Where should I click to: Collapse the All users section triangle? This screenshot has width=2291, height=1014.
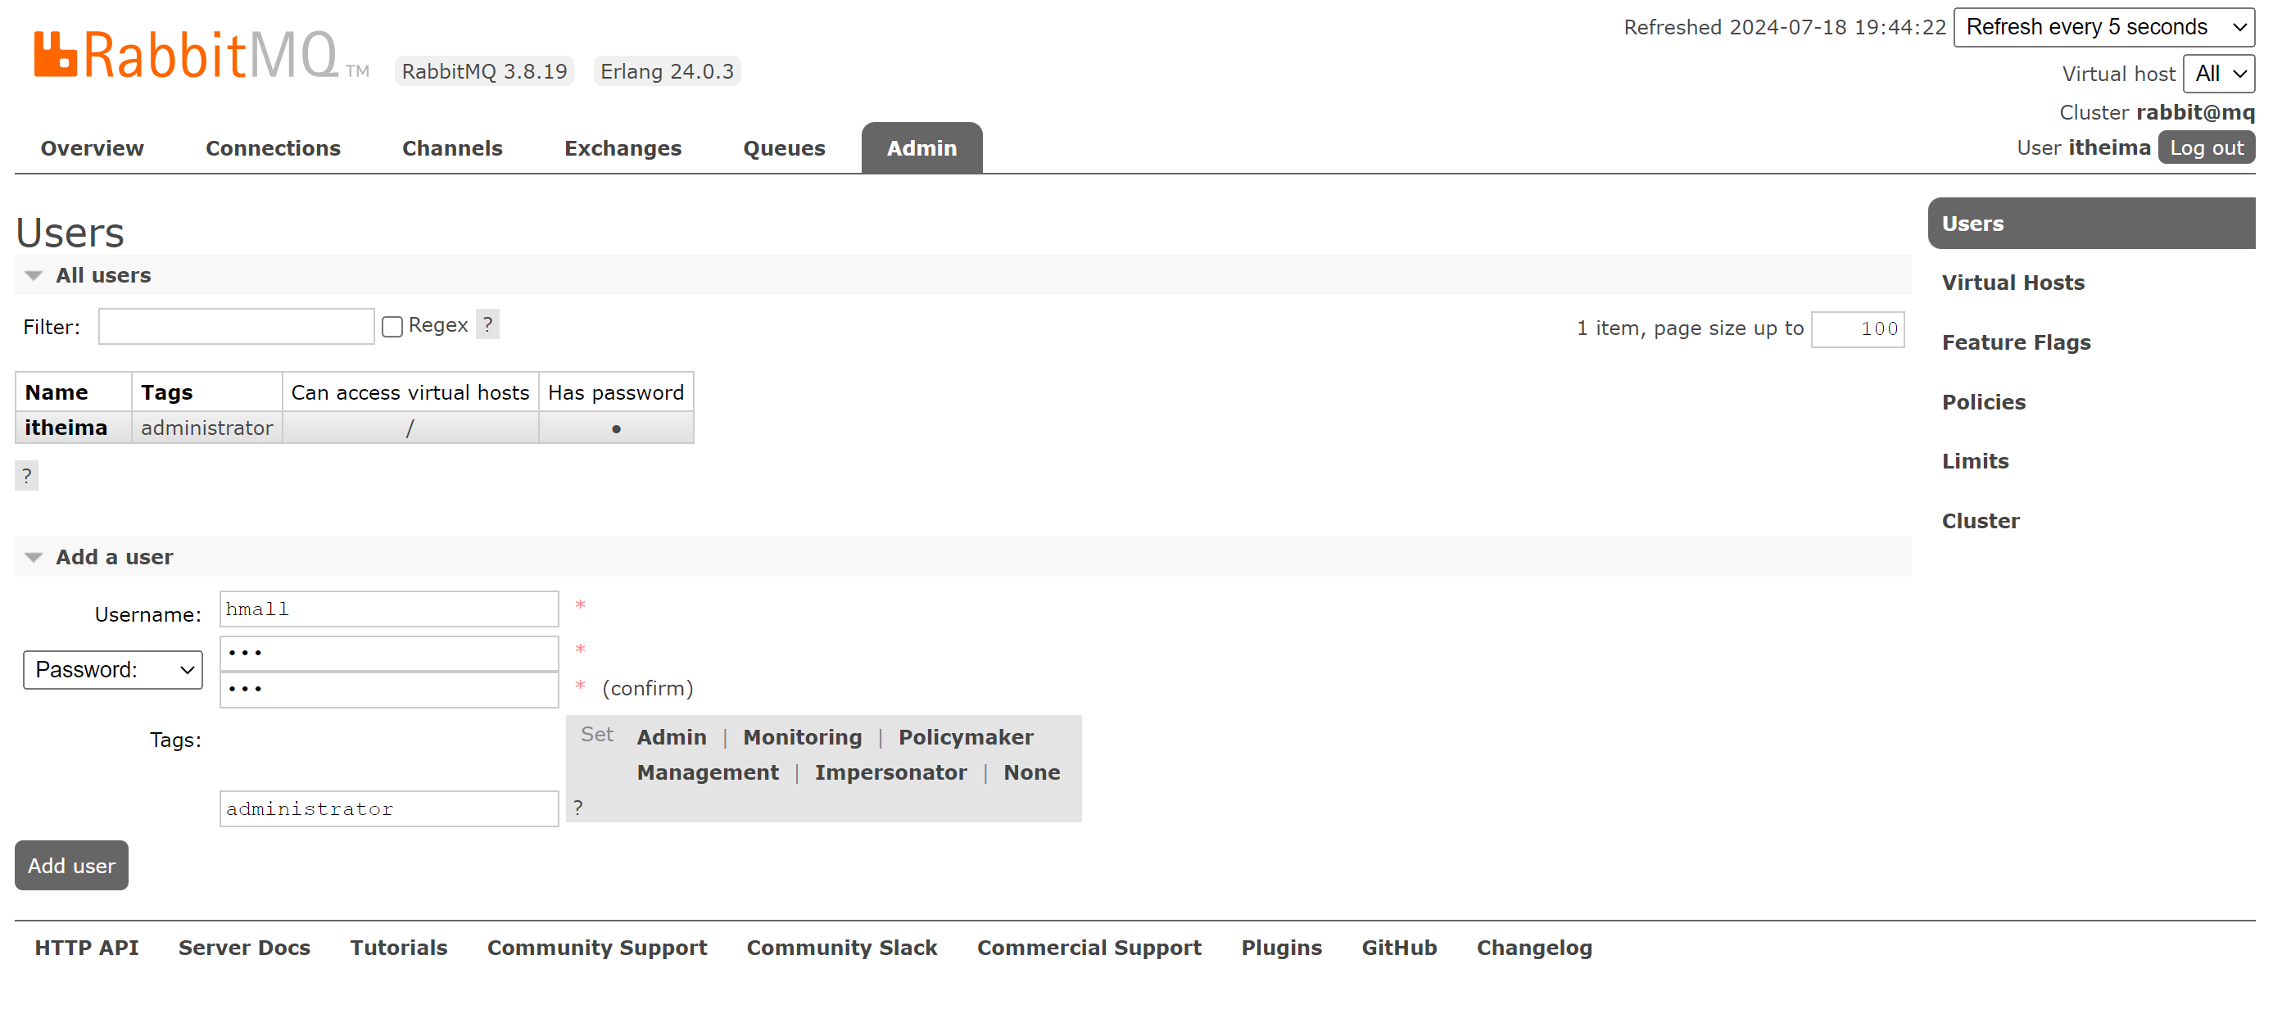tap(34, 276)
